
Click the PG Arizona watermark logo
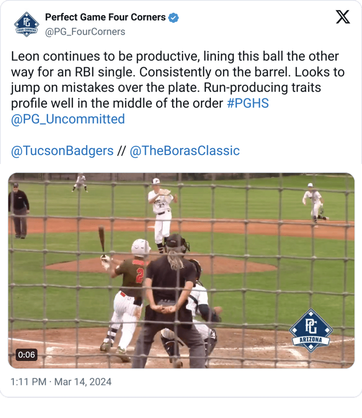[x=310, y=331]
